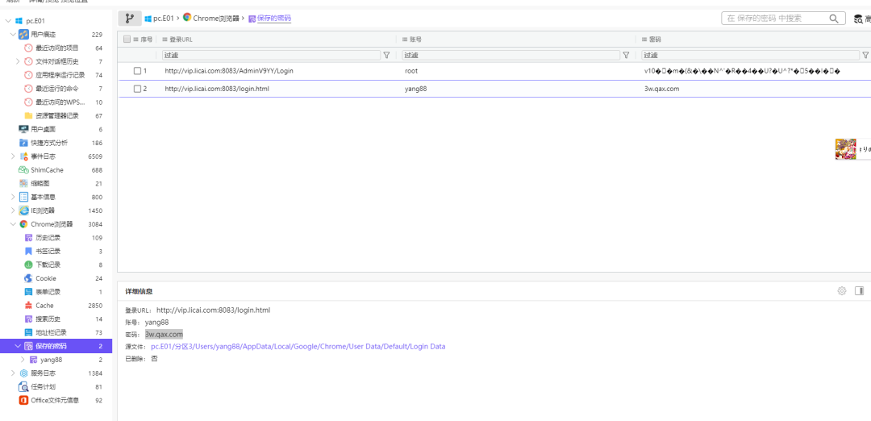Select 最近访问的WPS entry

60,102
